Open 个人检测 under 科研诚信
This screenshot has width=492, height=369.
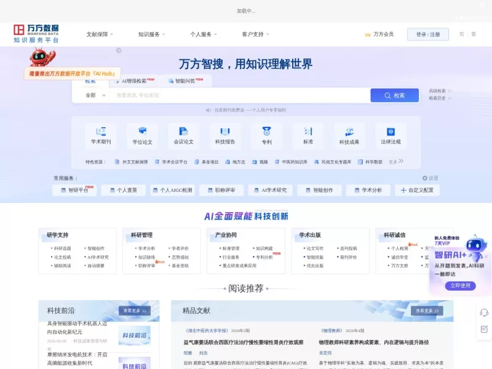tap(399, 248)
